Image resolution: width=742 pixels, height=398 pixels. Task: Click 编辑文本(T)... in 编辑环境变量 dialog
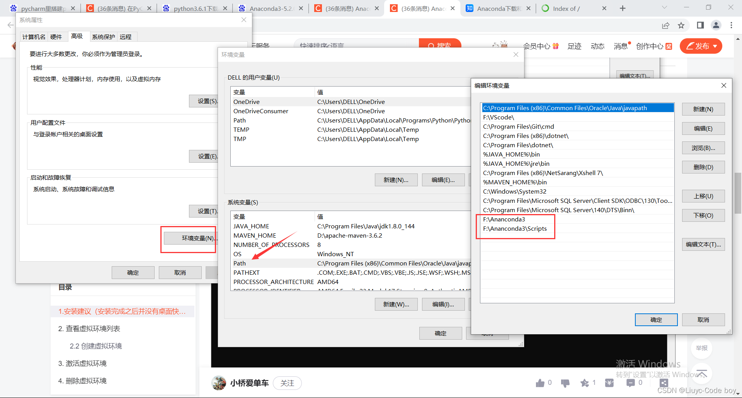[703, 245]
